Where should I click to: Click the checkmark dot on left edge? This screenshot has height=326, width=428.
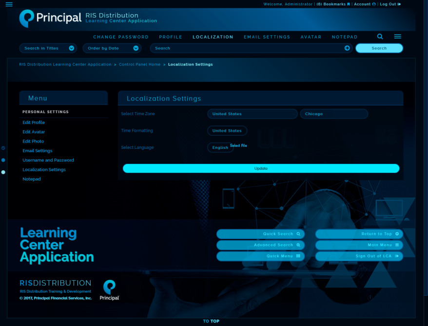point(3,148)
